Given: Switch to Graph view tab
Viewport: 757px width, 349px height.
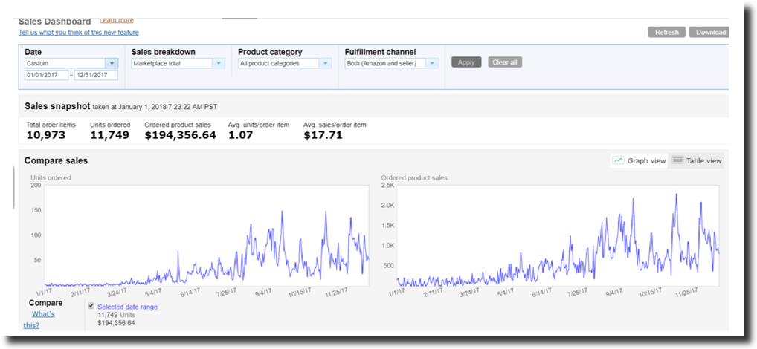Looking at the screenshot, I should click(x=640, y=161).
